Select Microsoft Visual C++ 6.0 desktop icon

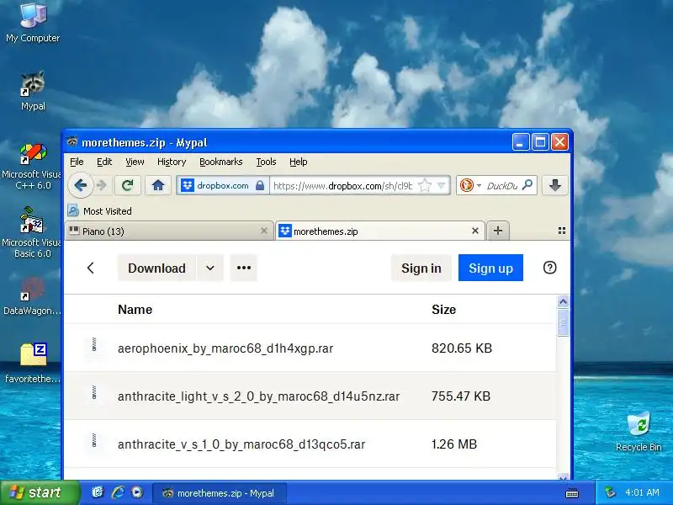[x=31, y=167]
